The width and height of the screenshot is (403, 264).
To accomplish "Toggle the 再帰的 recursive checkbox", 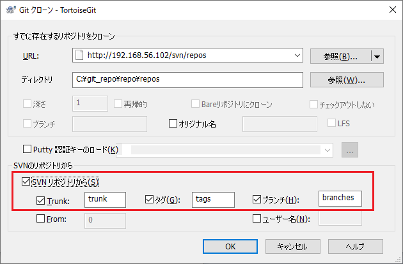I will click(x=118, y=104).
